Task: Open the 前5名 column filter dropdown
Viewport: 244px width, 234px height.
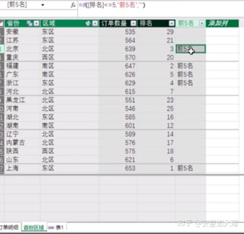Action: (202, 23)
